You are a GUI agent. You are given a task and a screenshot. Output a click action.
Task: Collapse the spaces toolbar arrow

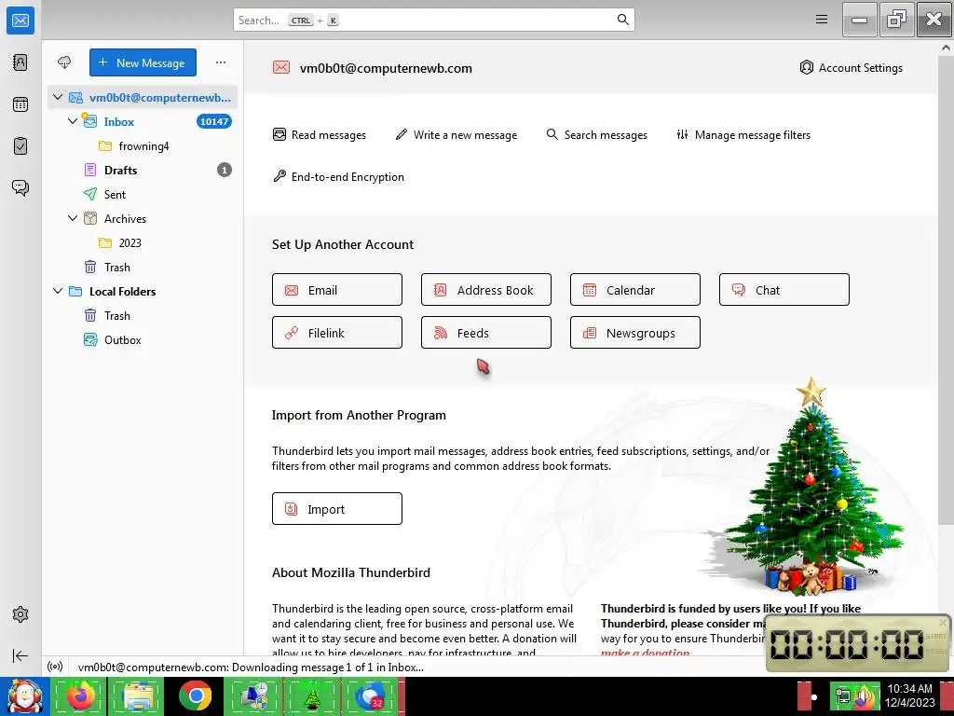tap(20, 655)
